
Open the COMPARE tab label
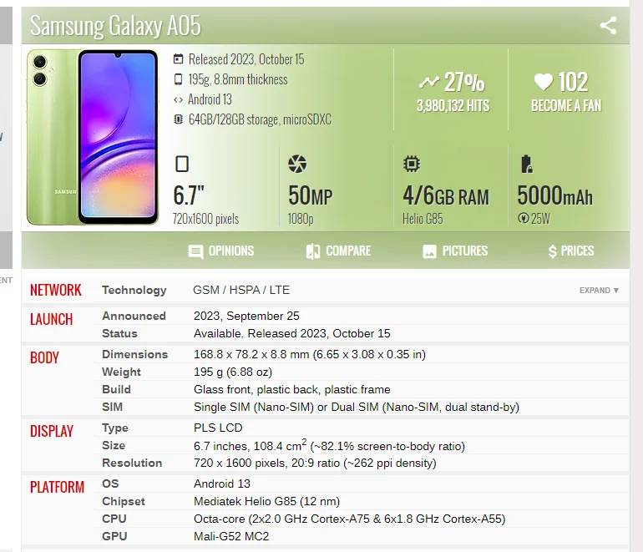coord(348,251)
